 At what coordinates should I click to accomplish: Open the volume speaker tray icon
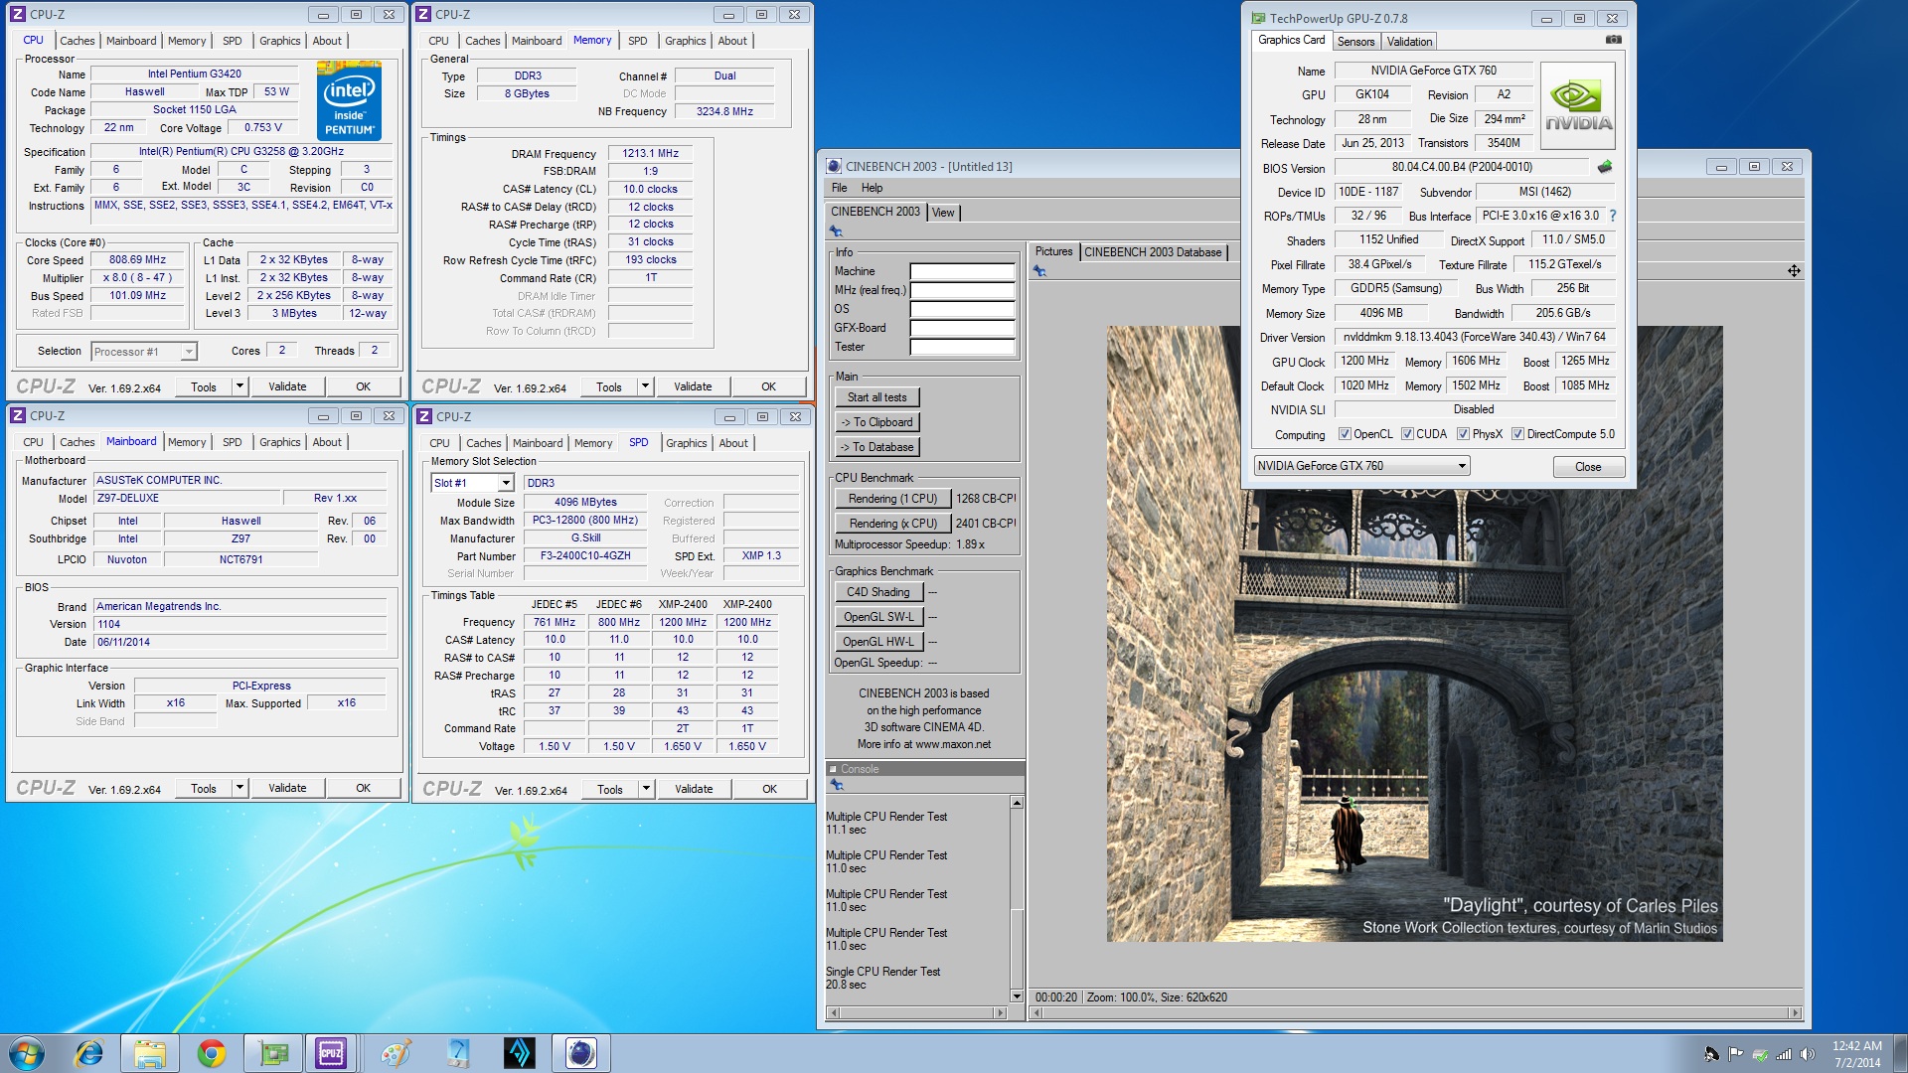1808,1054
